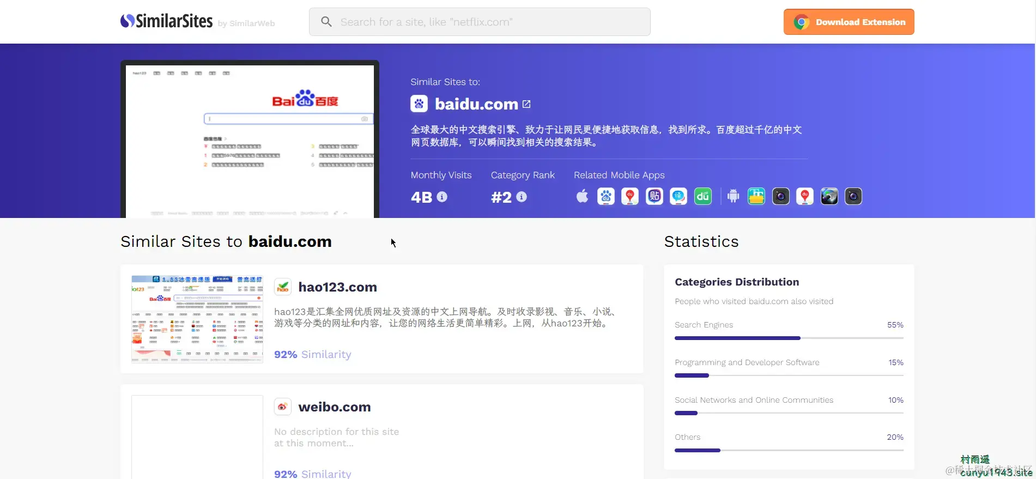This screenshot has width=1036, height=479.
Task: Click the Download Extension button
Action: tap(849, 22)
